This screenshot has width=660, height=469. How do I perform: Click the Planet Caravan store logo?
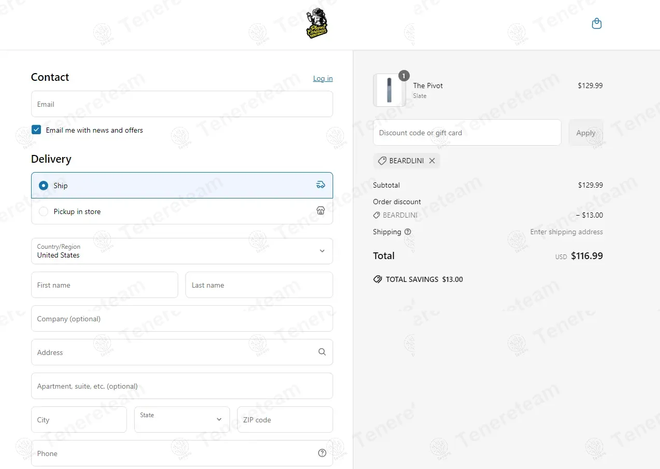coord(317,24)
